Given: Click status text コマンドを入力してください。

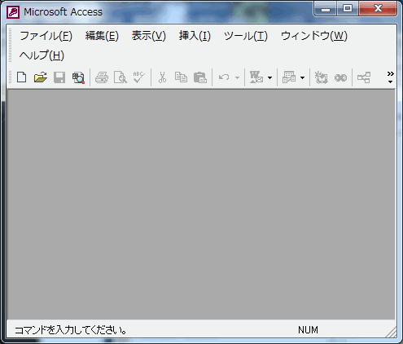Looking at the screenshot, I should [71, 330].
